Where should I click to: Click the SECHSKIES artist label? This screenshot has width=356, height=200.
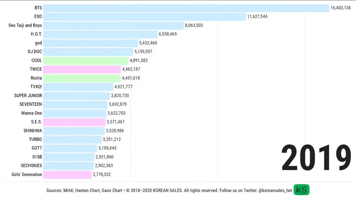(x=31, y=166)
